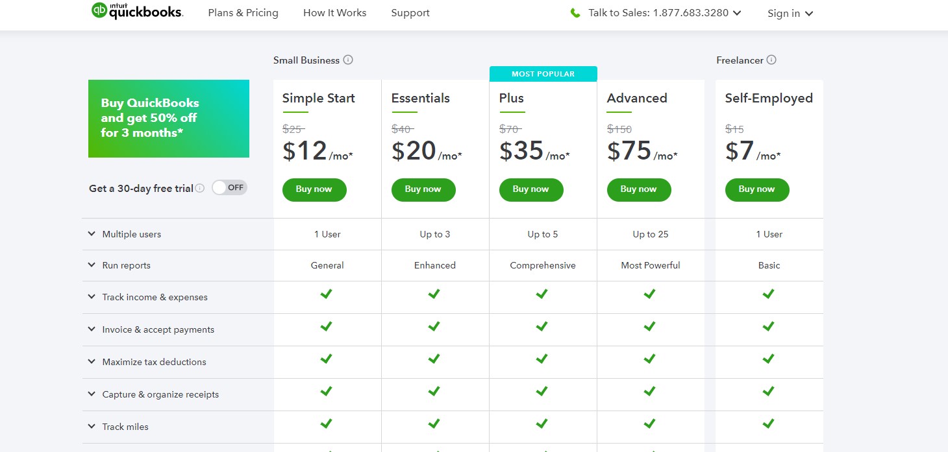Click Simple Start checkmark for Track income & expenses
Image resolution: width=948 pixels, height=452 pixels.
tap(327, 294)
